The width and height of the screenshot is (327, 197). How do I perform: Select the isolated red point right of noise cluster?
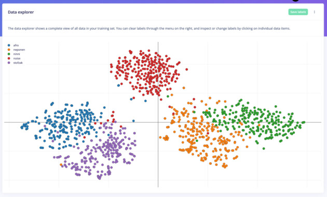coord(187,69)
